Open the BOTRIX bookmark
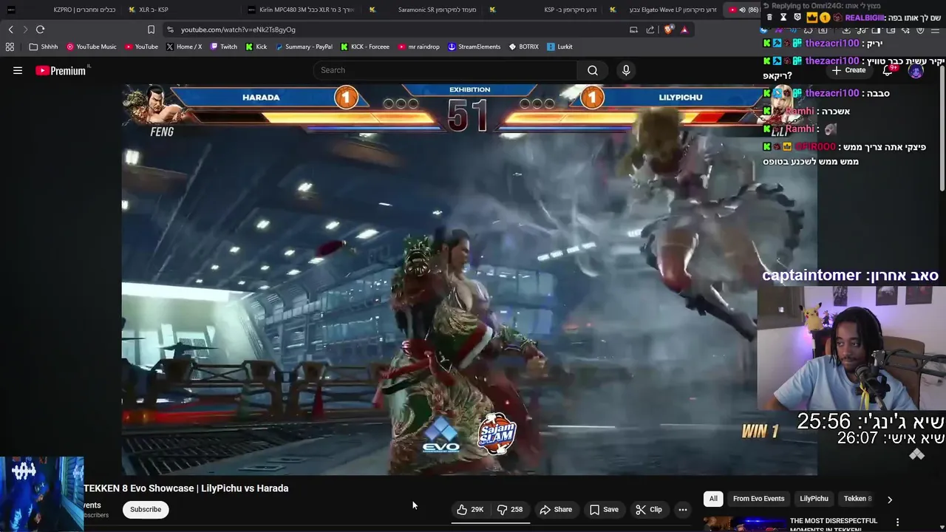 (x=524, y=47)
